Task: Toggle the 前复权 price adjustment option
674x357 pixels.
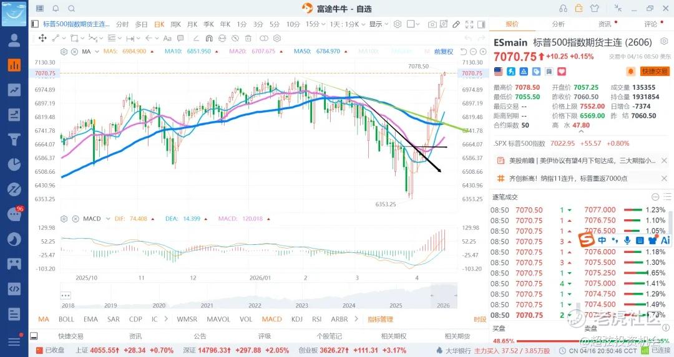Action: [444, 52]
